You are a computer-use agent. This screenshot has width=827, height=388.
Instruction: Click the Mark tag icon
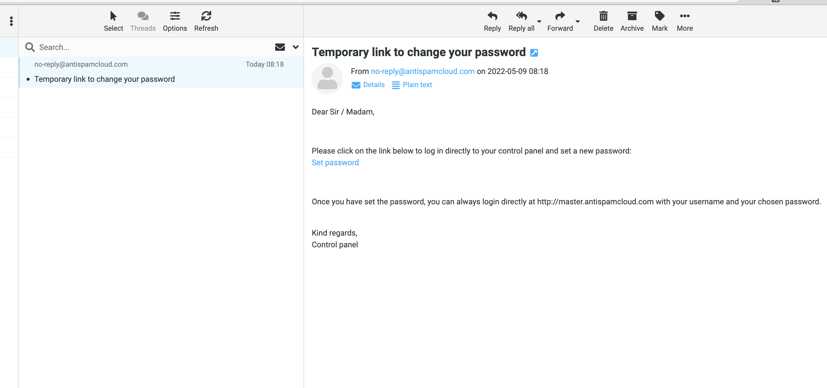click(659, 16)
